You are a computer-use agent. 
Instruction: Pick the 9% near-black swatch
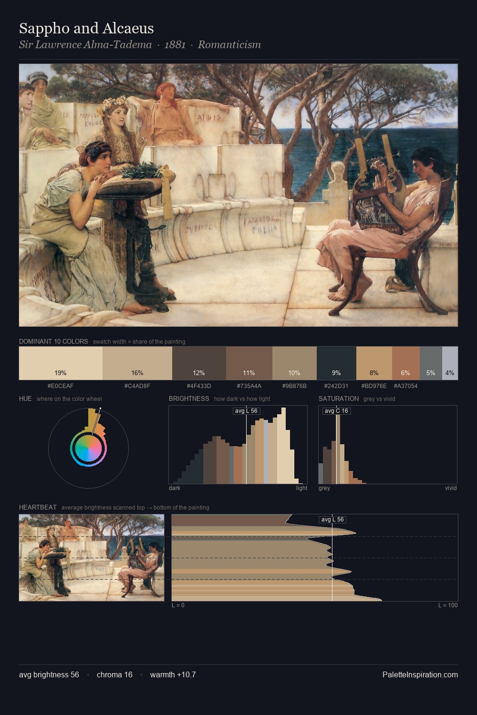[336, 363]
